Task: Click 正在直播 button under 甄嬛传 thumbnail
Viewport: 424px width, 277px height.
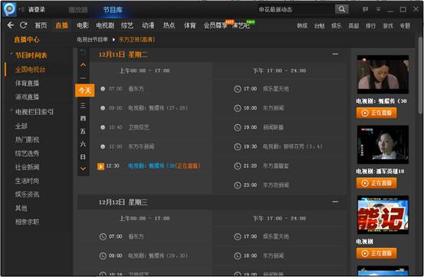Action: point(376,113)
